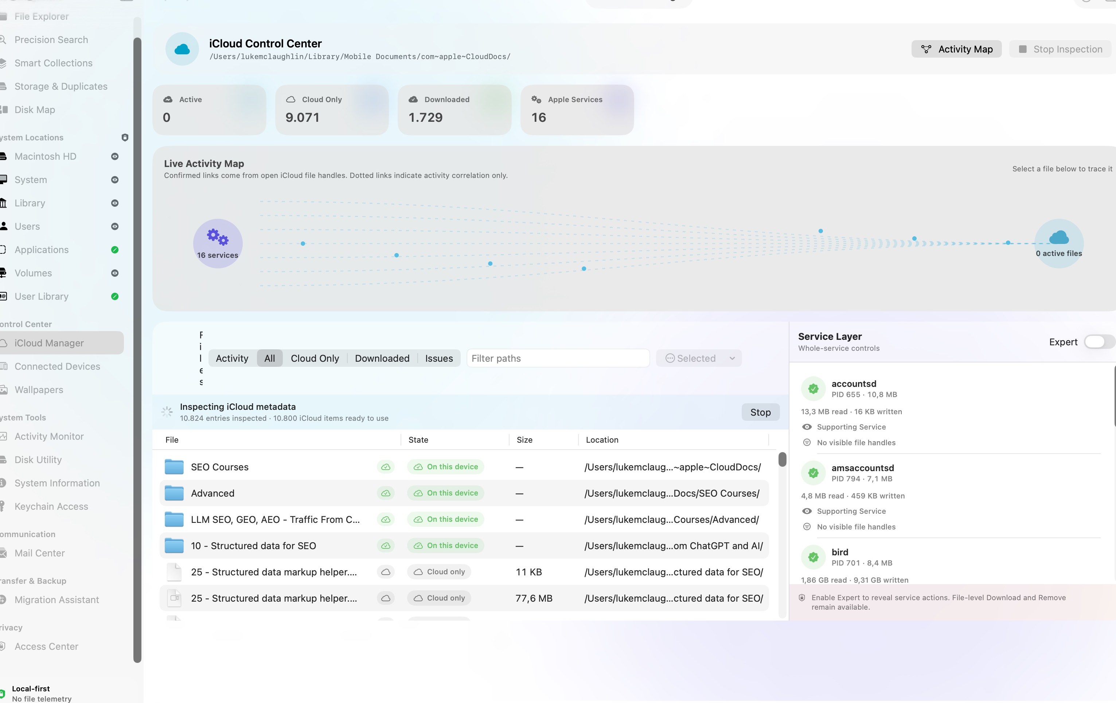Click the File column header
The width and height of the screenshot is (1116, 703).
pyautogui.click(x=172, y=440)
